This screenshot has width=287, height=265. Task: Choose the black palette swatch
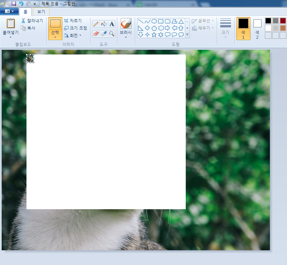pos(268,21)
